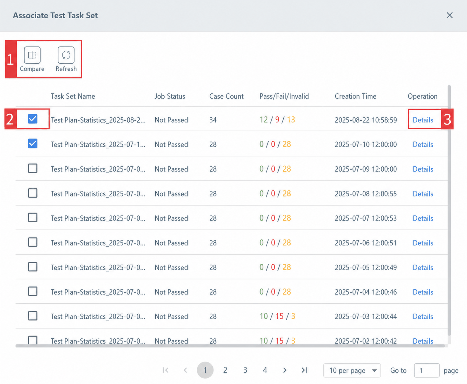Image resolution: width=467 pixels, height=384 pixels.
Task: Select page 2 in pagination
Action: [x=225, y=370]
